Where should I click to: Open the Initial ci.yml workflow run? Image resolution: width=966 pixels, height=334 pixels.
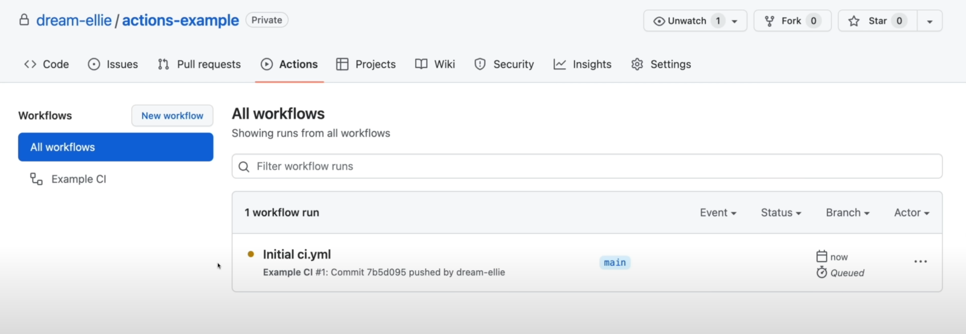coord(297,254)
